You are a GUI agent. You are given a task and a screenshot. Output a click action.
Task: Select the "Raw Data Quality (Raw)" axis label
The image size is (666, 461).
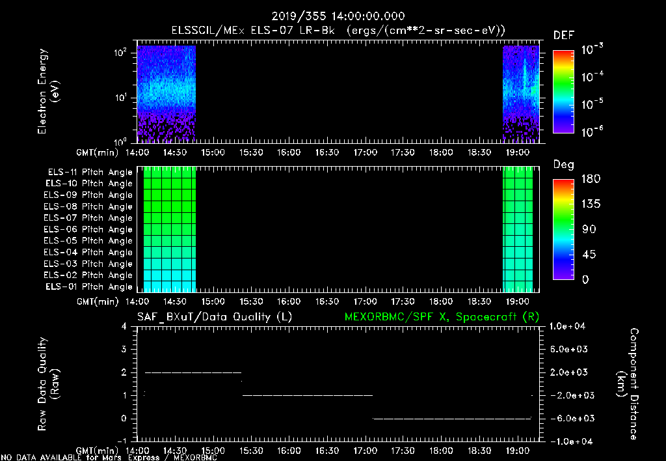pyautogui.click(x=48, y=384)
